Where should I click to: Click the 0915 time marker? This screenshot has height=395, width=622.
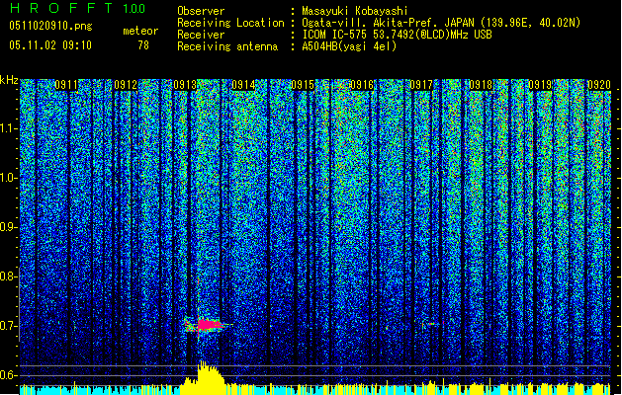[303, 85]
